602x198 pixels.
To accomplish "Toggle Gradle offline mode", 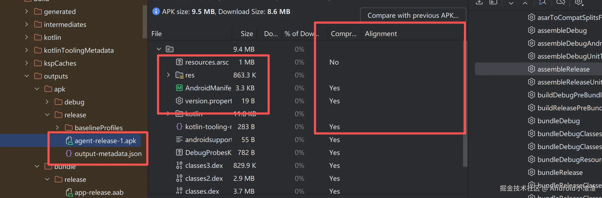I will pos(560,2).
